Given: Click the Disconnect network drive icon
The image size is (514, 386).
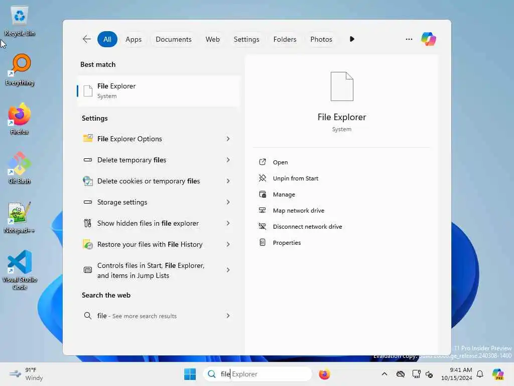Looking at the screenshot, I should pos(262,226).
